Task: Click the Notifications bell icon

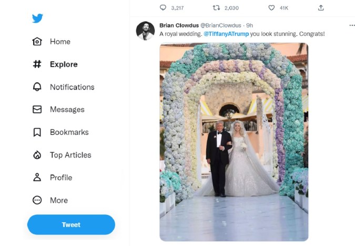Action: click(37, 87)
